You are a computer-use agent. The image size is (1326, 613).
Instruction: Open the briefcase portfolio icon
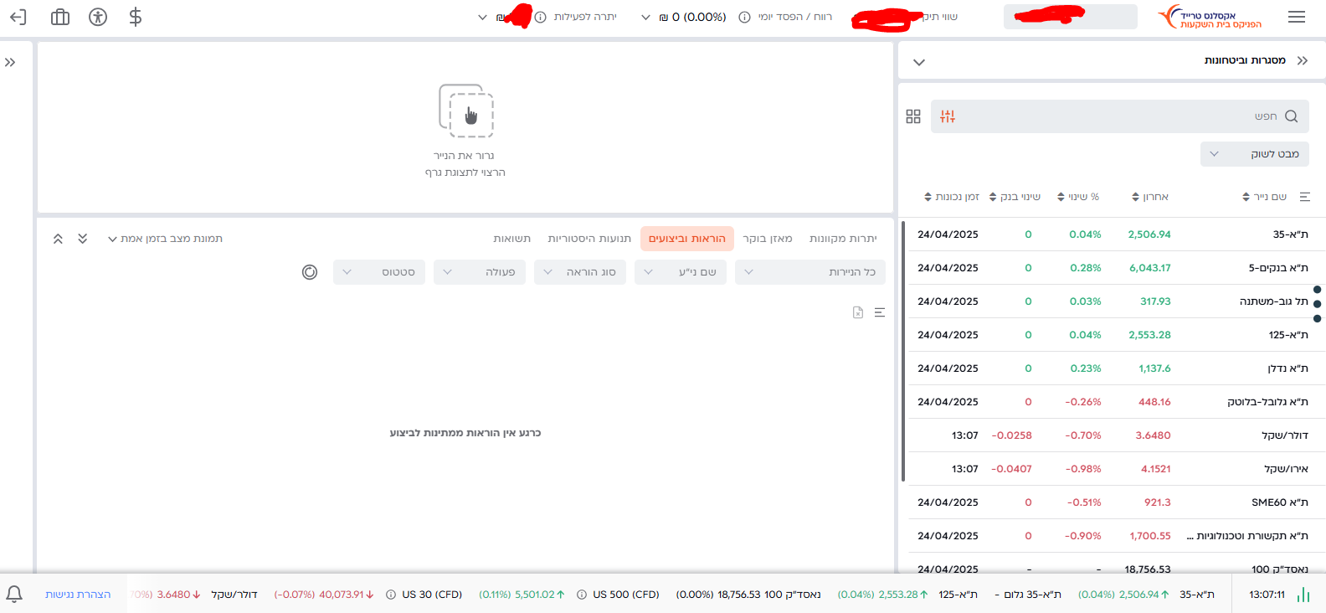click(x=60, y=17)
